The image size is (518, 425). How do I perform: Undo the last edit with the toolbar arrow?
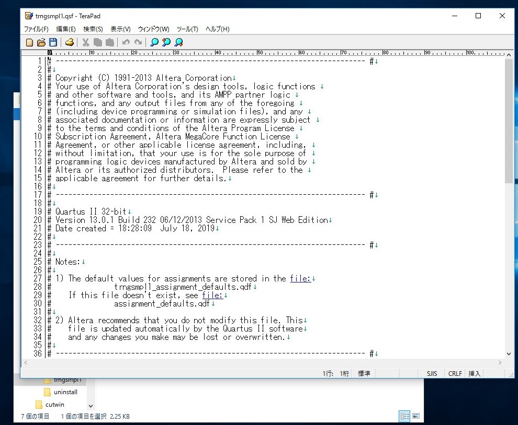tap(126, 42)
